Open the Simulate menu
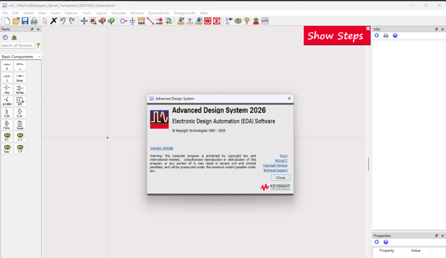The width and height of the screenshot is (446, 258). [118, 13]
